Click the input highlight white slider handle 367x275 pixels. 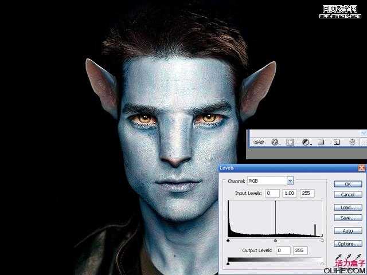pyautogui.click(x=322, y=241)
